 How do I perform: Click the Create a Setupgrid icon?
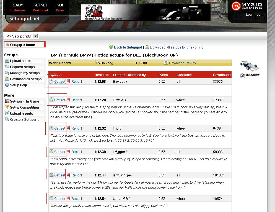click(7, 119)
